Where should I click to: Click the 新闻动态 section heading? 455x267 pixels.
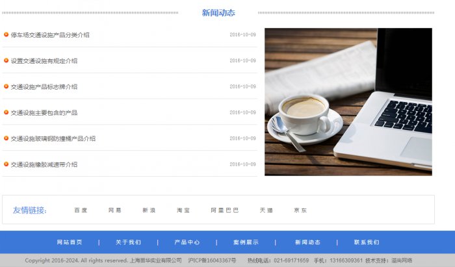point(218,13)
